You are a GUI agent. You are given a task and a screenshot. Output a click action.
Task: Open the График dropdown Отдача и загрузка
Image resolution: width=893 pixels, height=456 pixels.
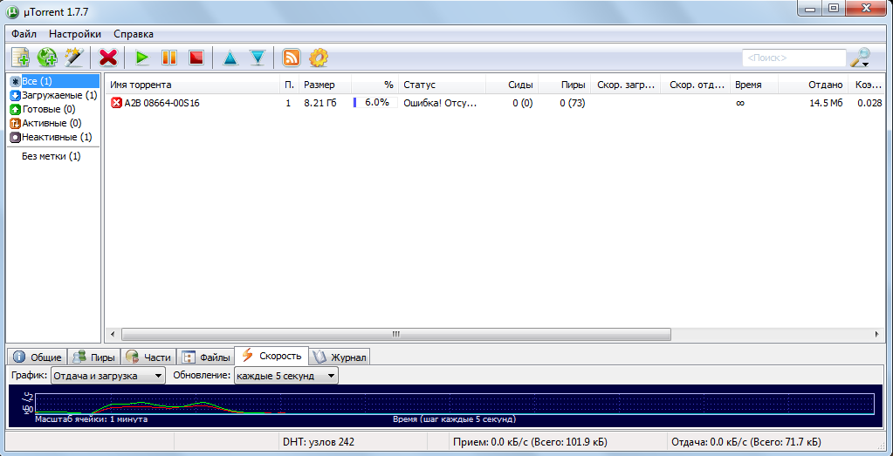(x=107, y=376)
